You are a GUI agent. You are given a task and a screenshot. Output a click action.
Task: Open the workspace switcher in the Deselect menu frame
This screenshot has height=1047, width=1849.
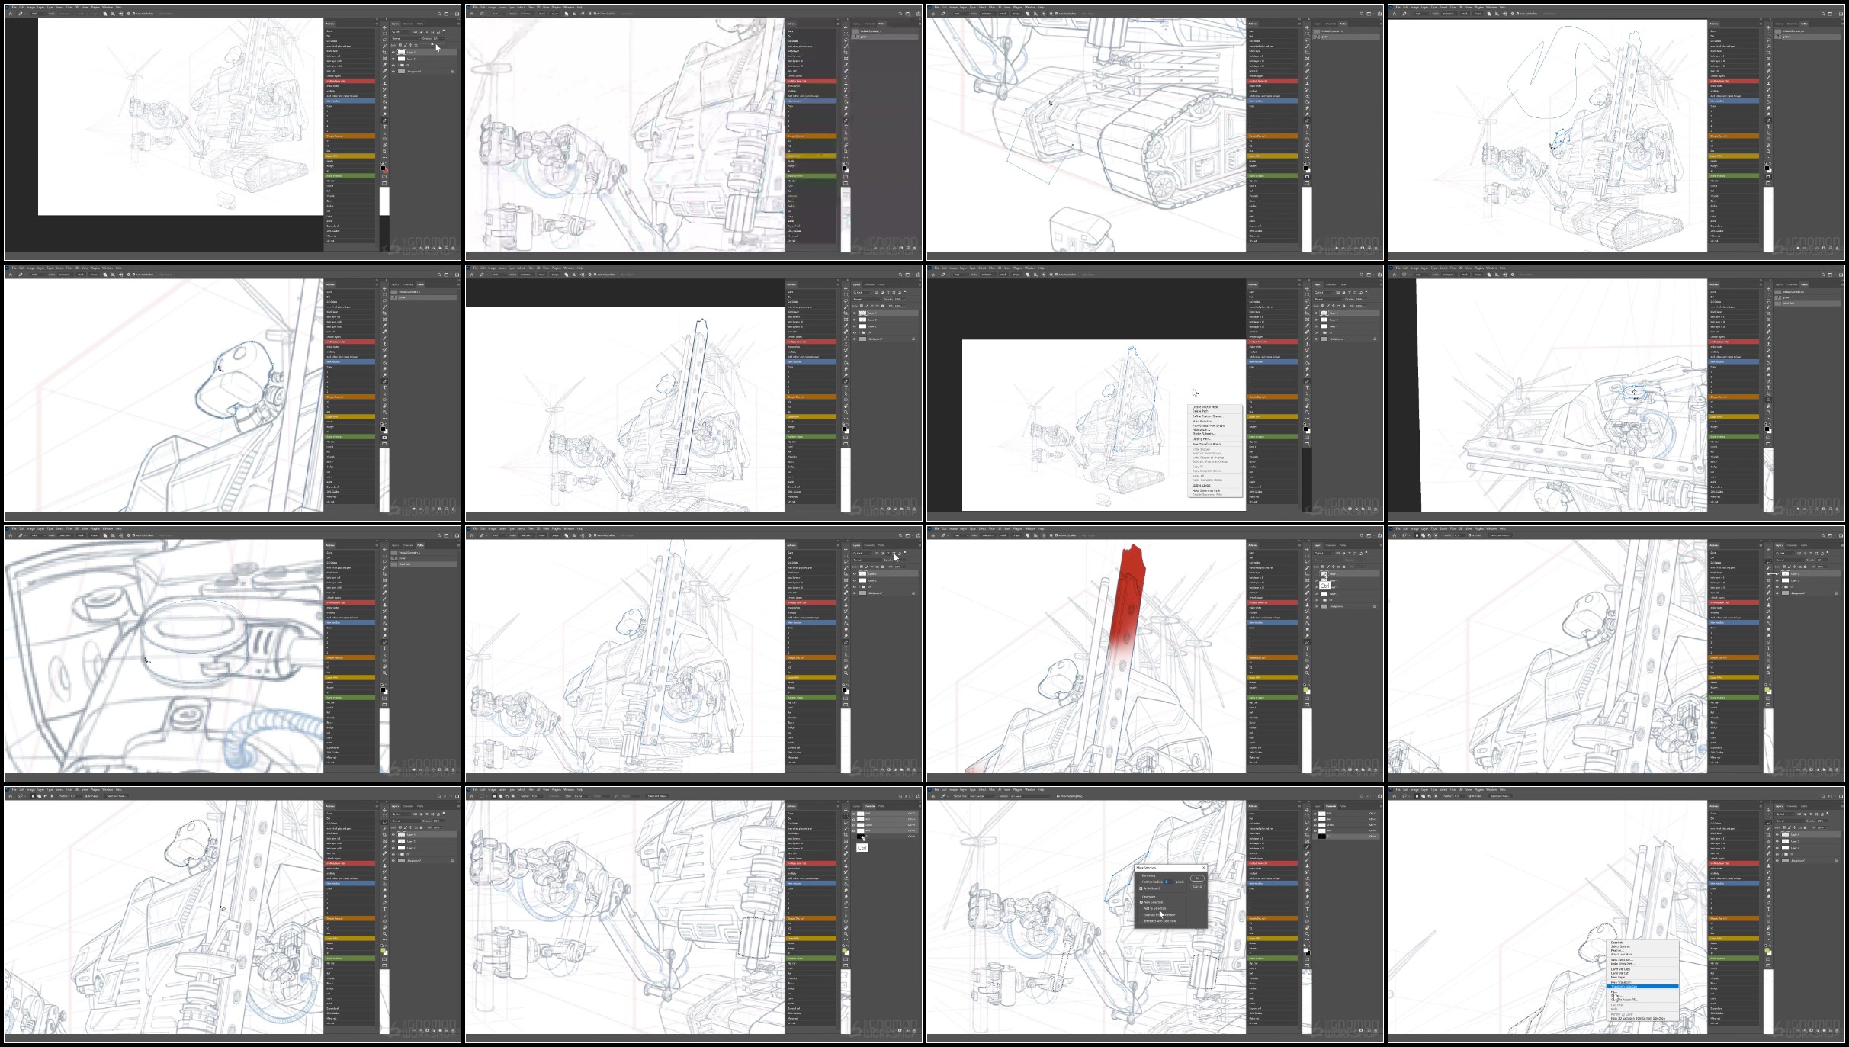[x=1829, y=796]
